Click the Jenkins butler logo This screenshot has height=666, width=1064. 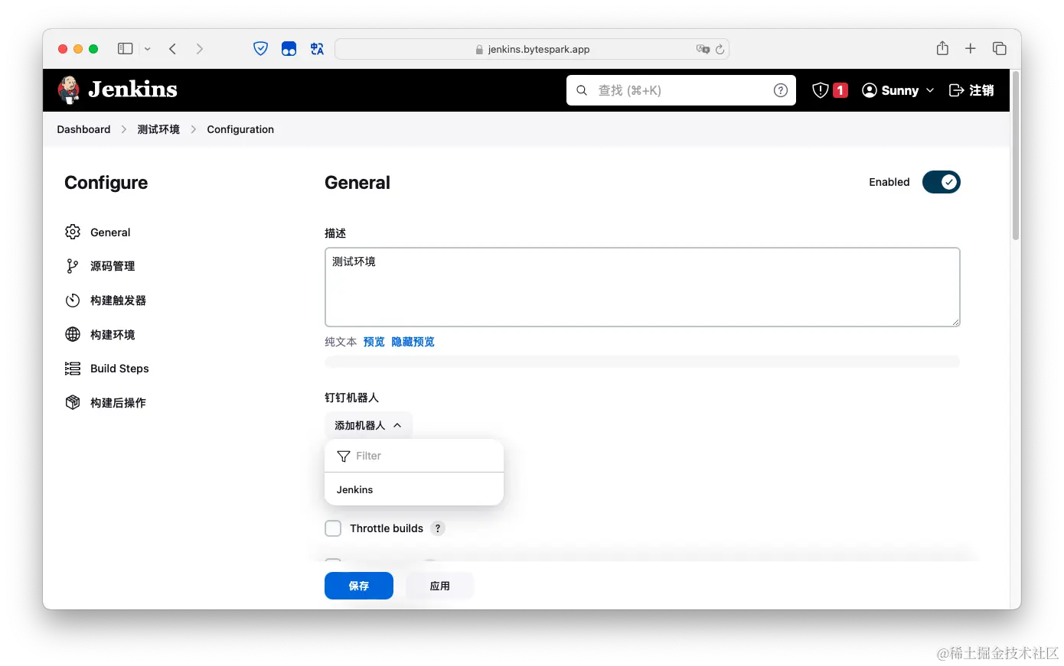69,90
